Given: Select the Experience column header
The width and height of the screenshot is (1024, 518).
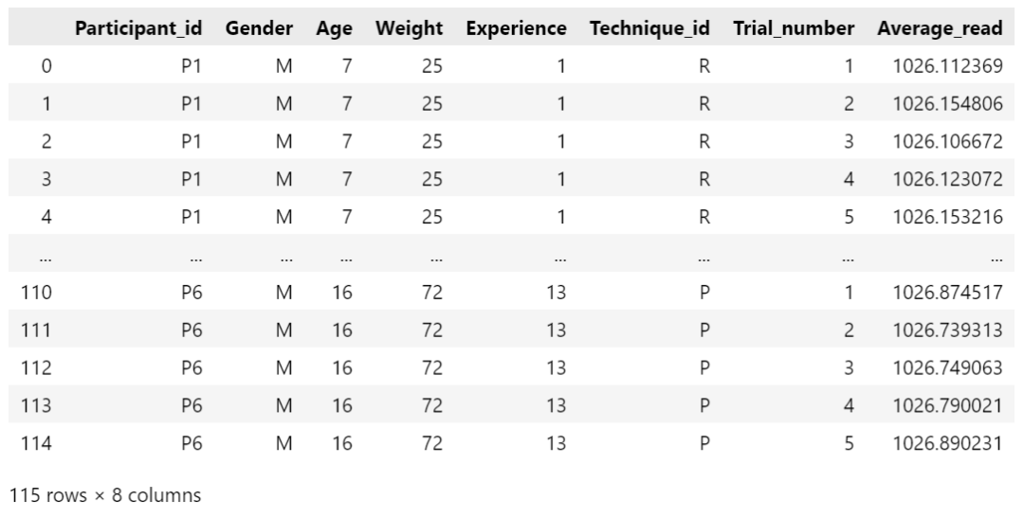Looking at the screenshot, I should pyautogui.click(x=516, y=28).
